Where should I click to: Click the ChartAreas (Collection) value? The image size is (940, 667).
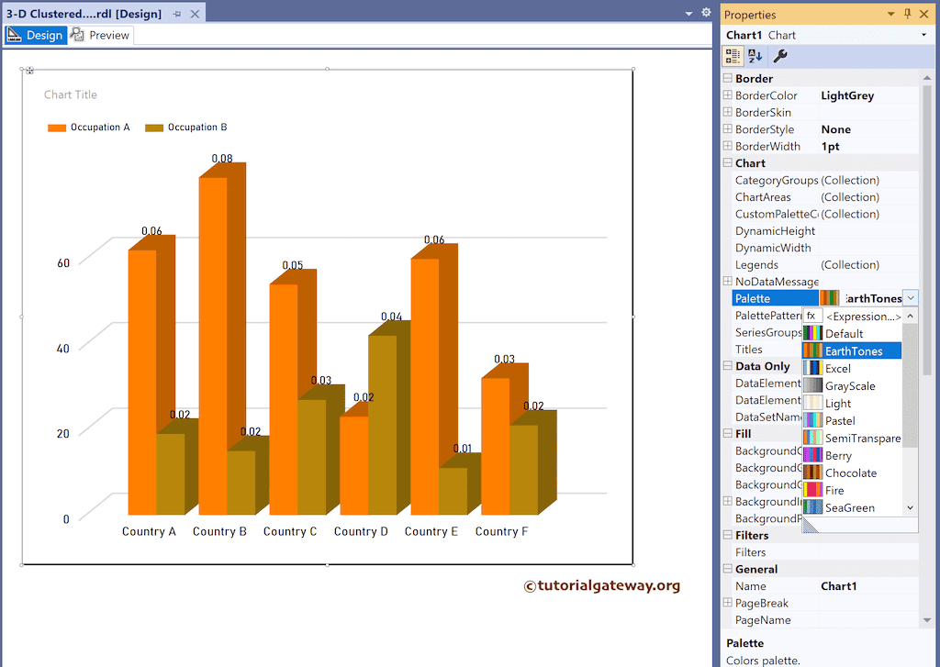[850, 196]
